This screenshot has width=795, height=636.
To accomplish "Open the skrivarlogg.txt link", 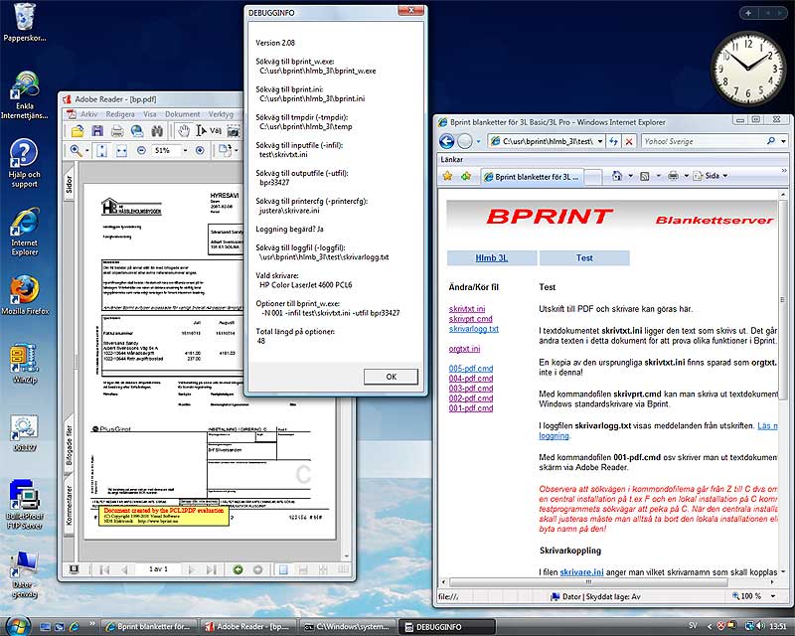I will 474,328.
